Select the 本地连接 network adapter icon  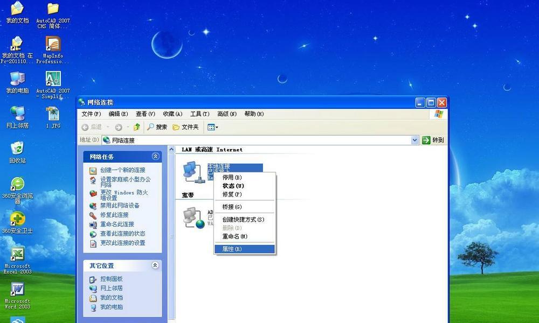[194, 172]
